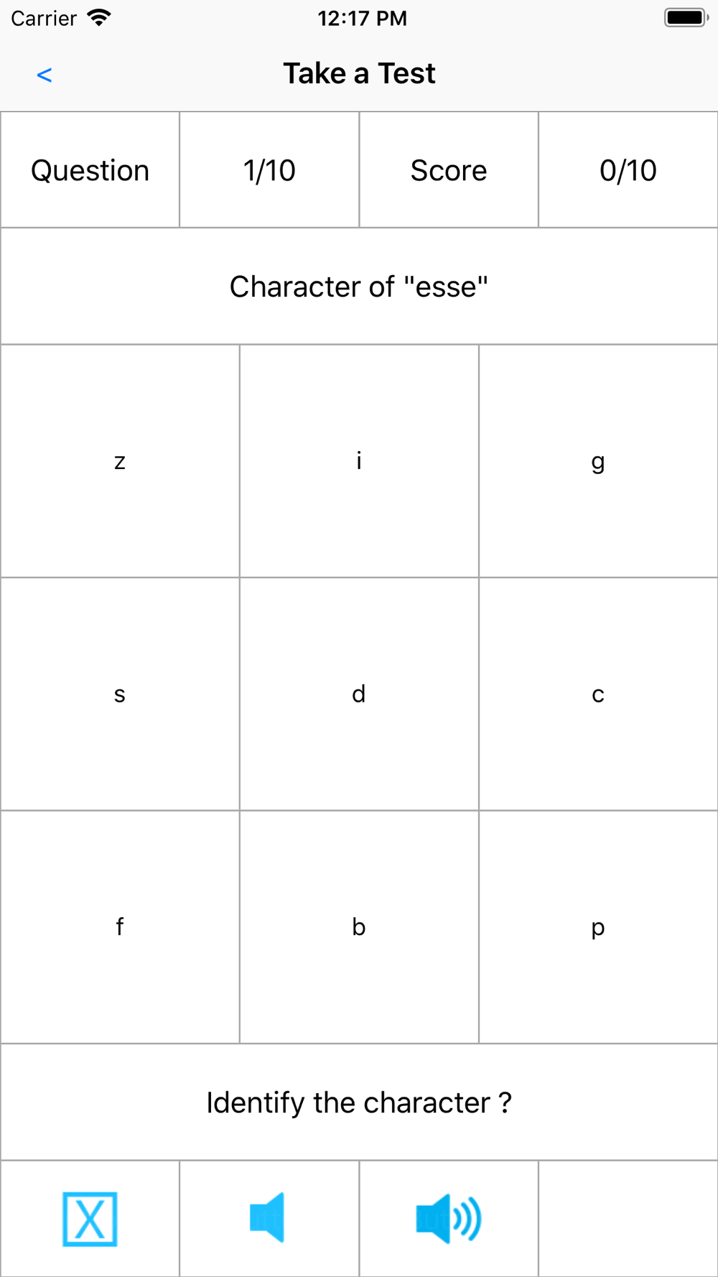Tap the Take a Test title
The height and width of the screenshot is (1277, 718).
(359, 73)
